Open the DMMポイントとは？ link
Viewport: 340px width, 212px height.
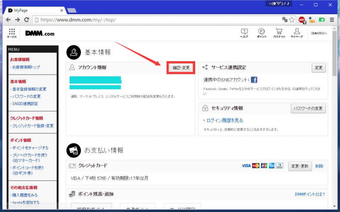tap(309, 194)
